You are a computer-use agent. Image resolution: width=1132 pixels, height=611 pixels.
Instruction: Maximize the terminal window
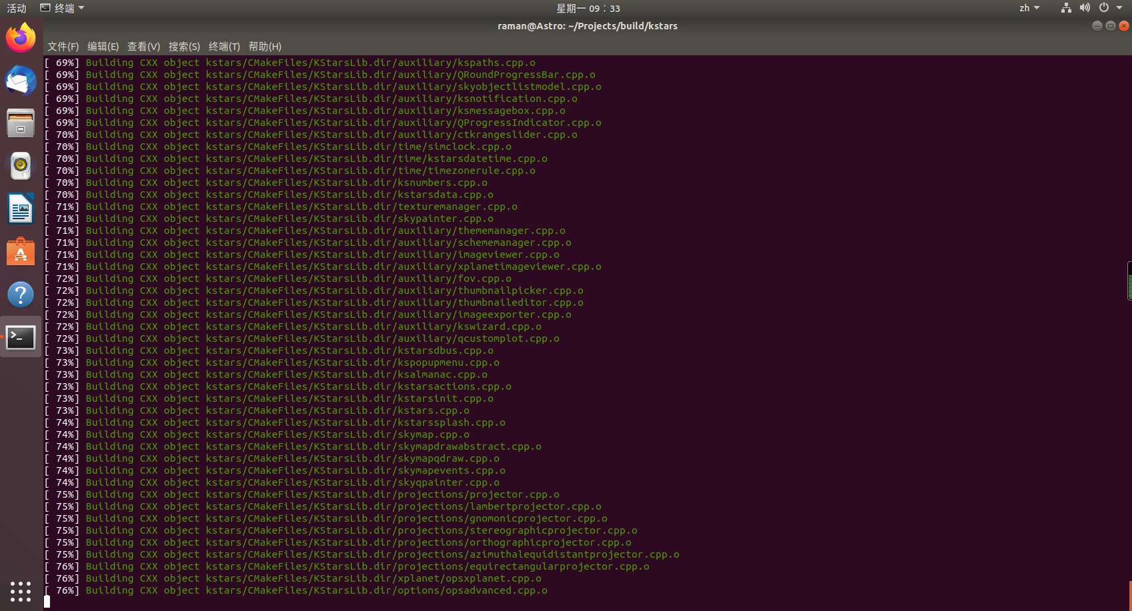[x=1111, y=26]
